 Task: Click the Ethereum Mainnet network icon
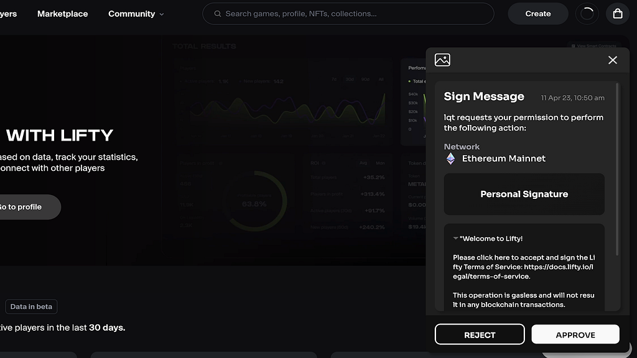click(450, 158)
